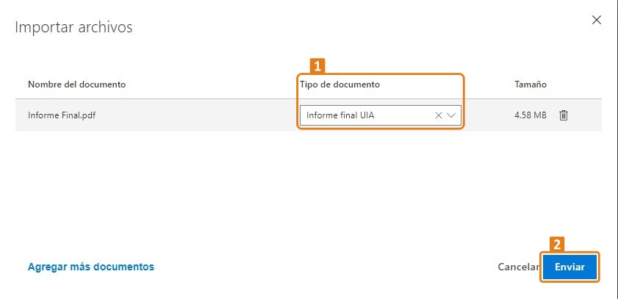The height and width of the screenshot is (299, 618).
Task: Cancel the file import
Action: coord(519,267)
